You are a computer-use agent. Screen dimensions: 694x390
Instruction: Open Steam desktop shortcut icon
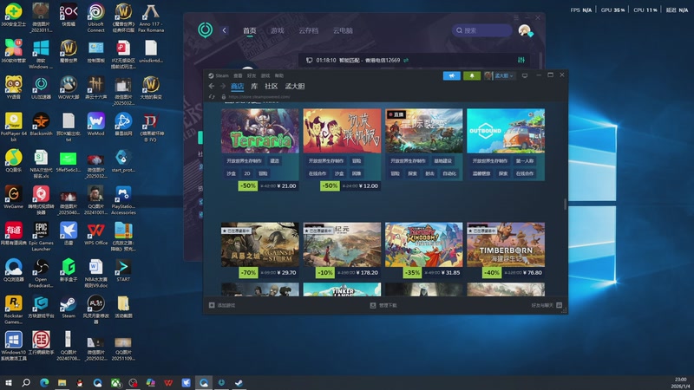coord(69,307)
